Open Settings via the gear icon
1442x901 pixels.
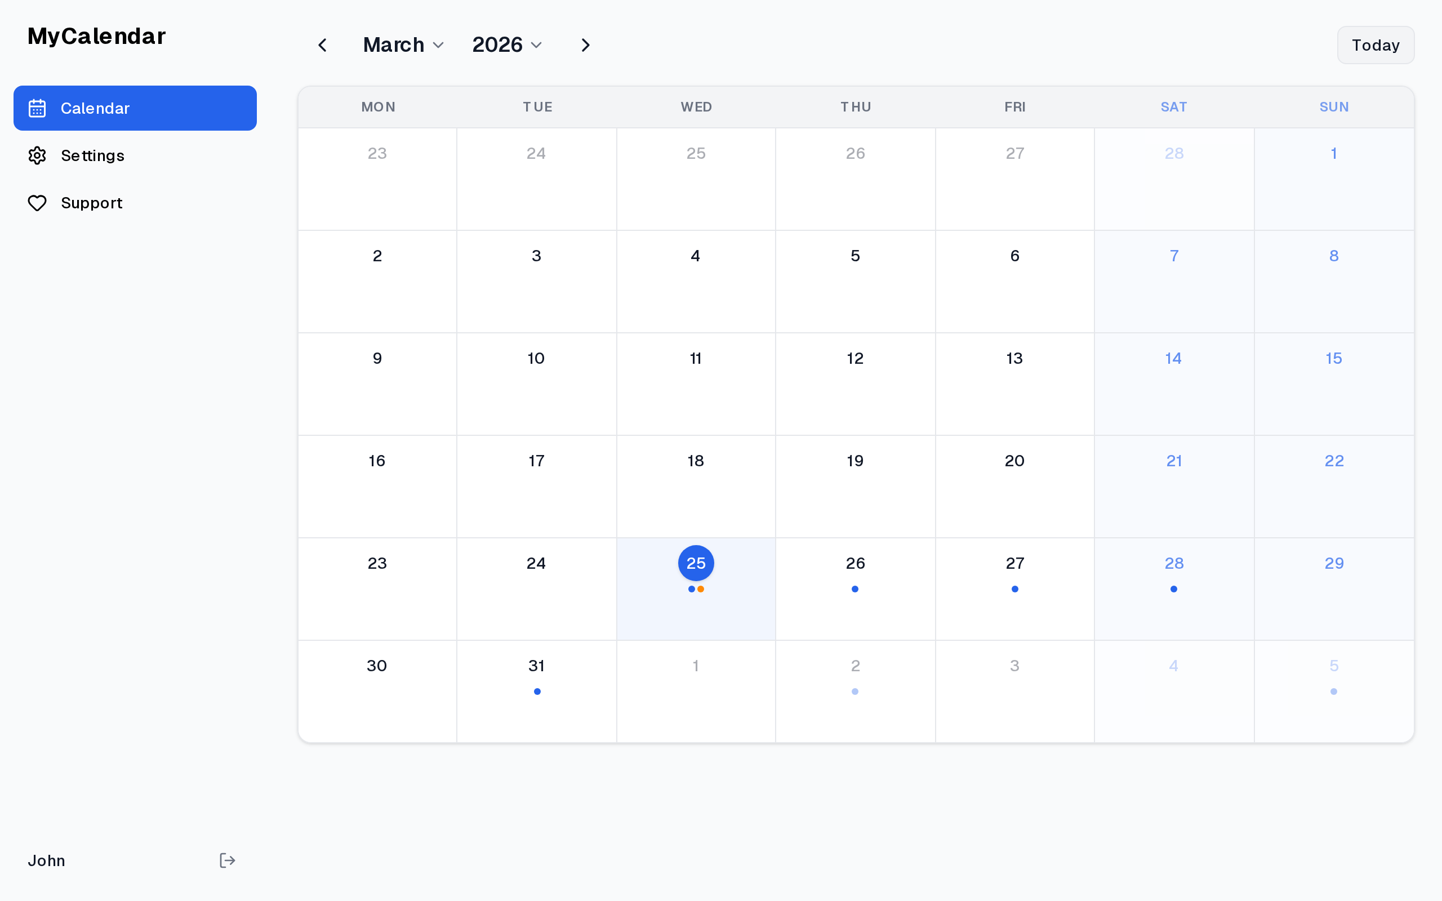[x=37, y=155]
